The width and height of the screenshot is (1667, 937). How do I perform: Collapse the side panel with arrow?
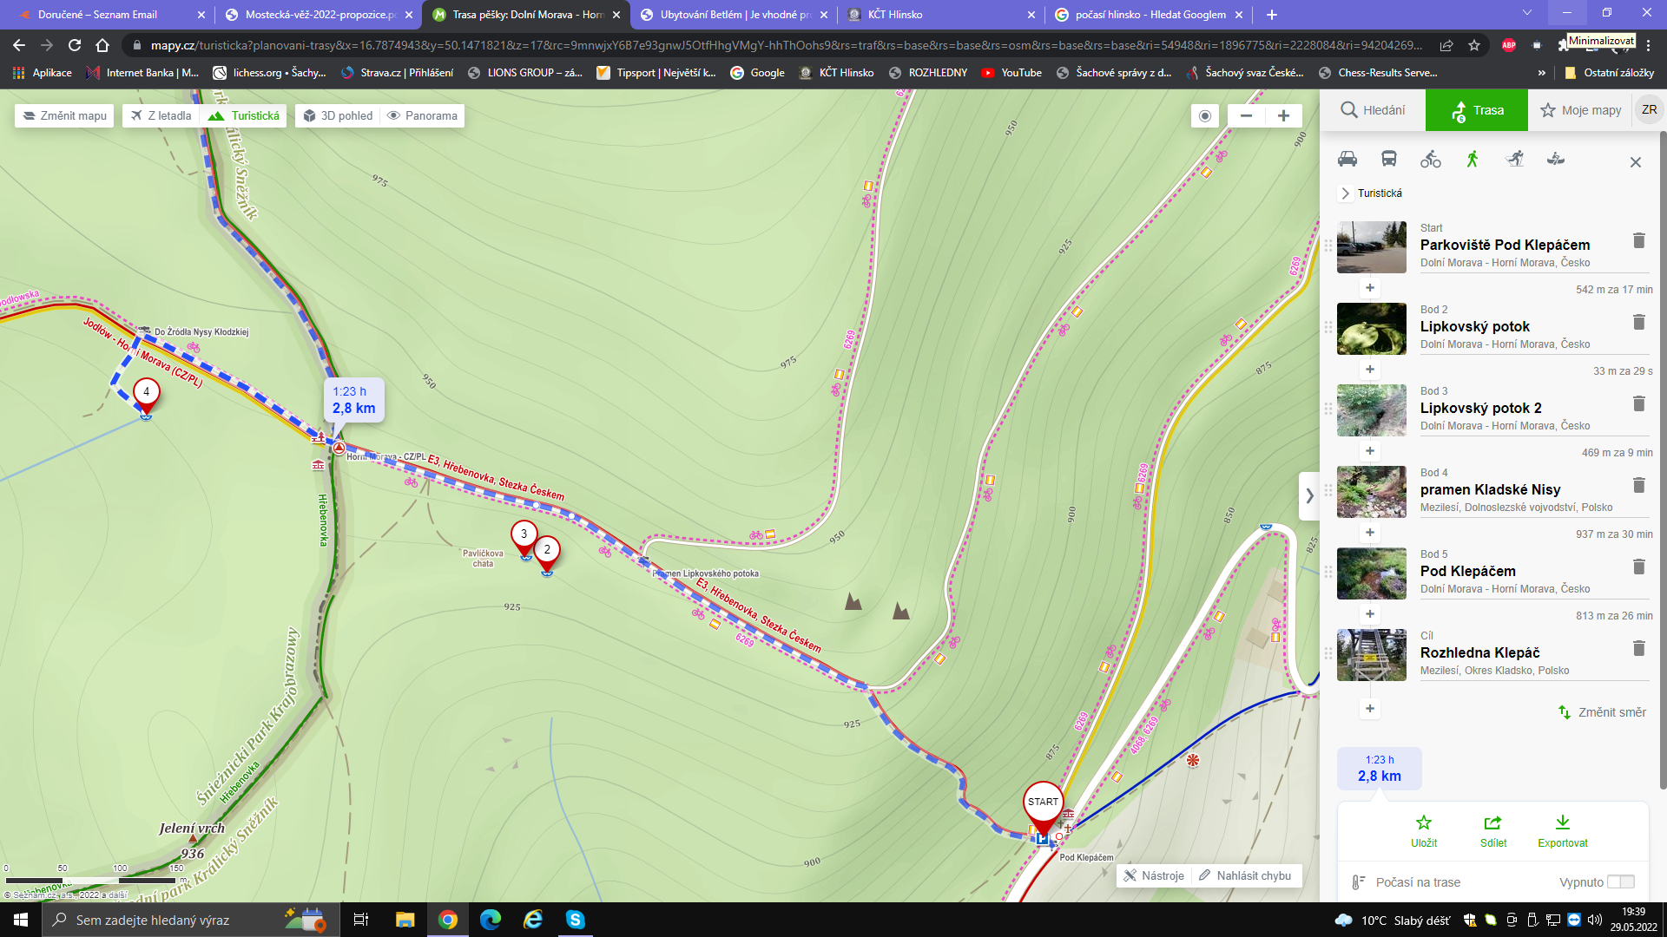1309,496
